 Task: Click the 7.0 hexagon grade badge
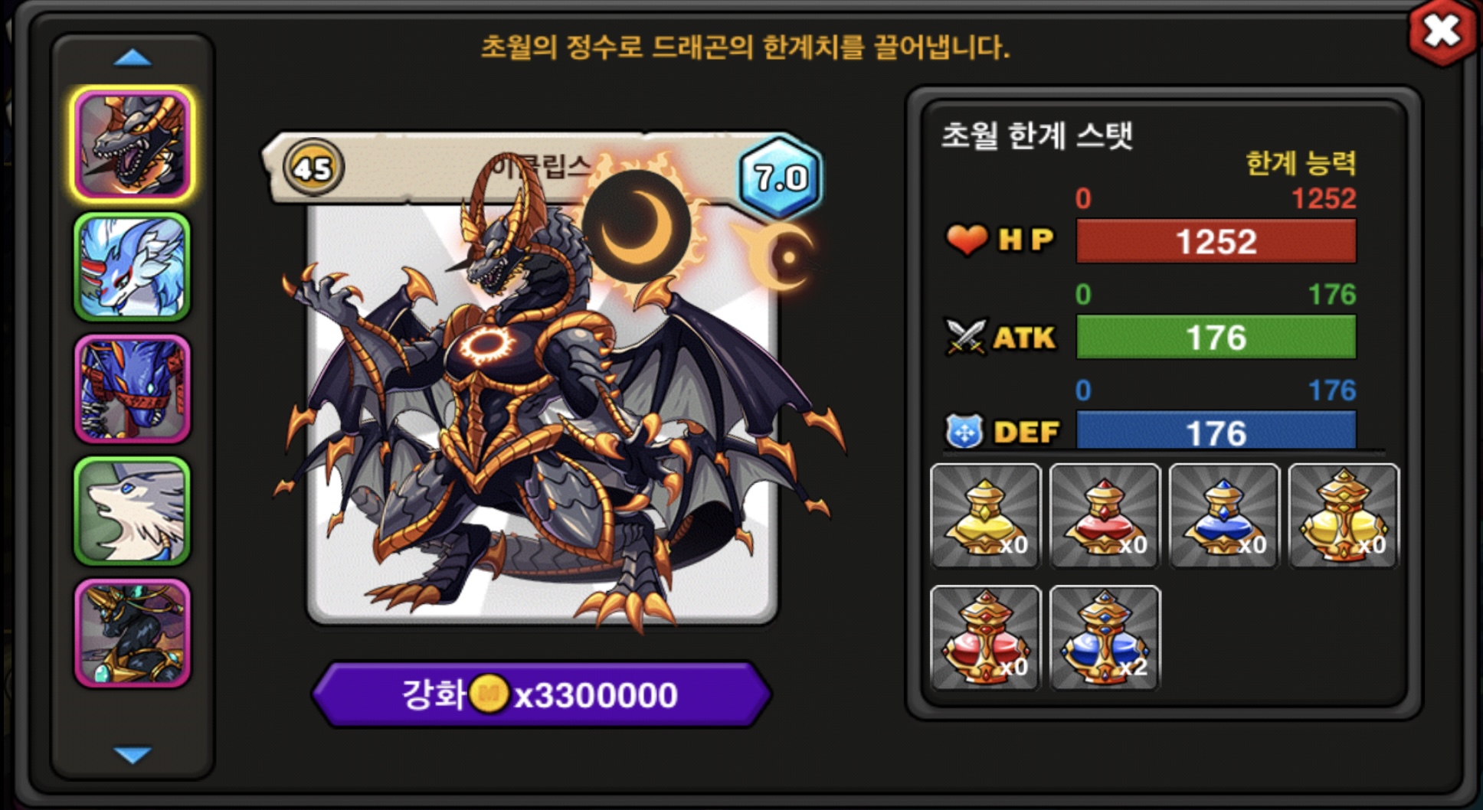780,178
